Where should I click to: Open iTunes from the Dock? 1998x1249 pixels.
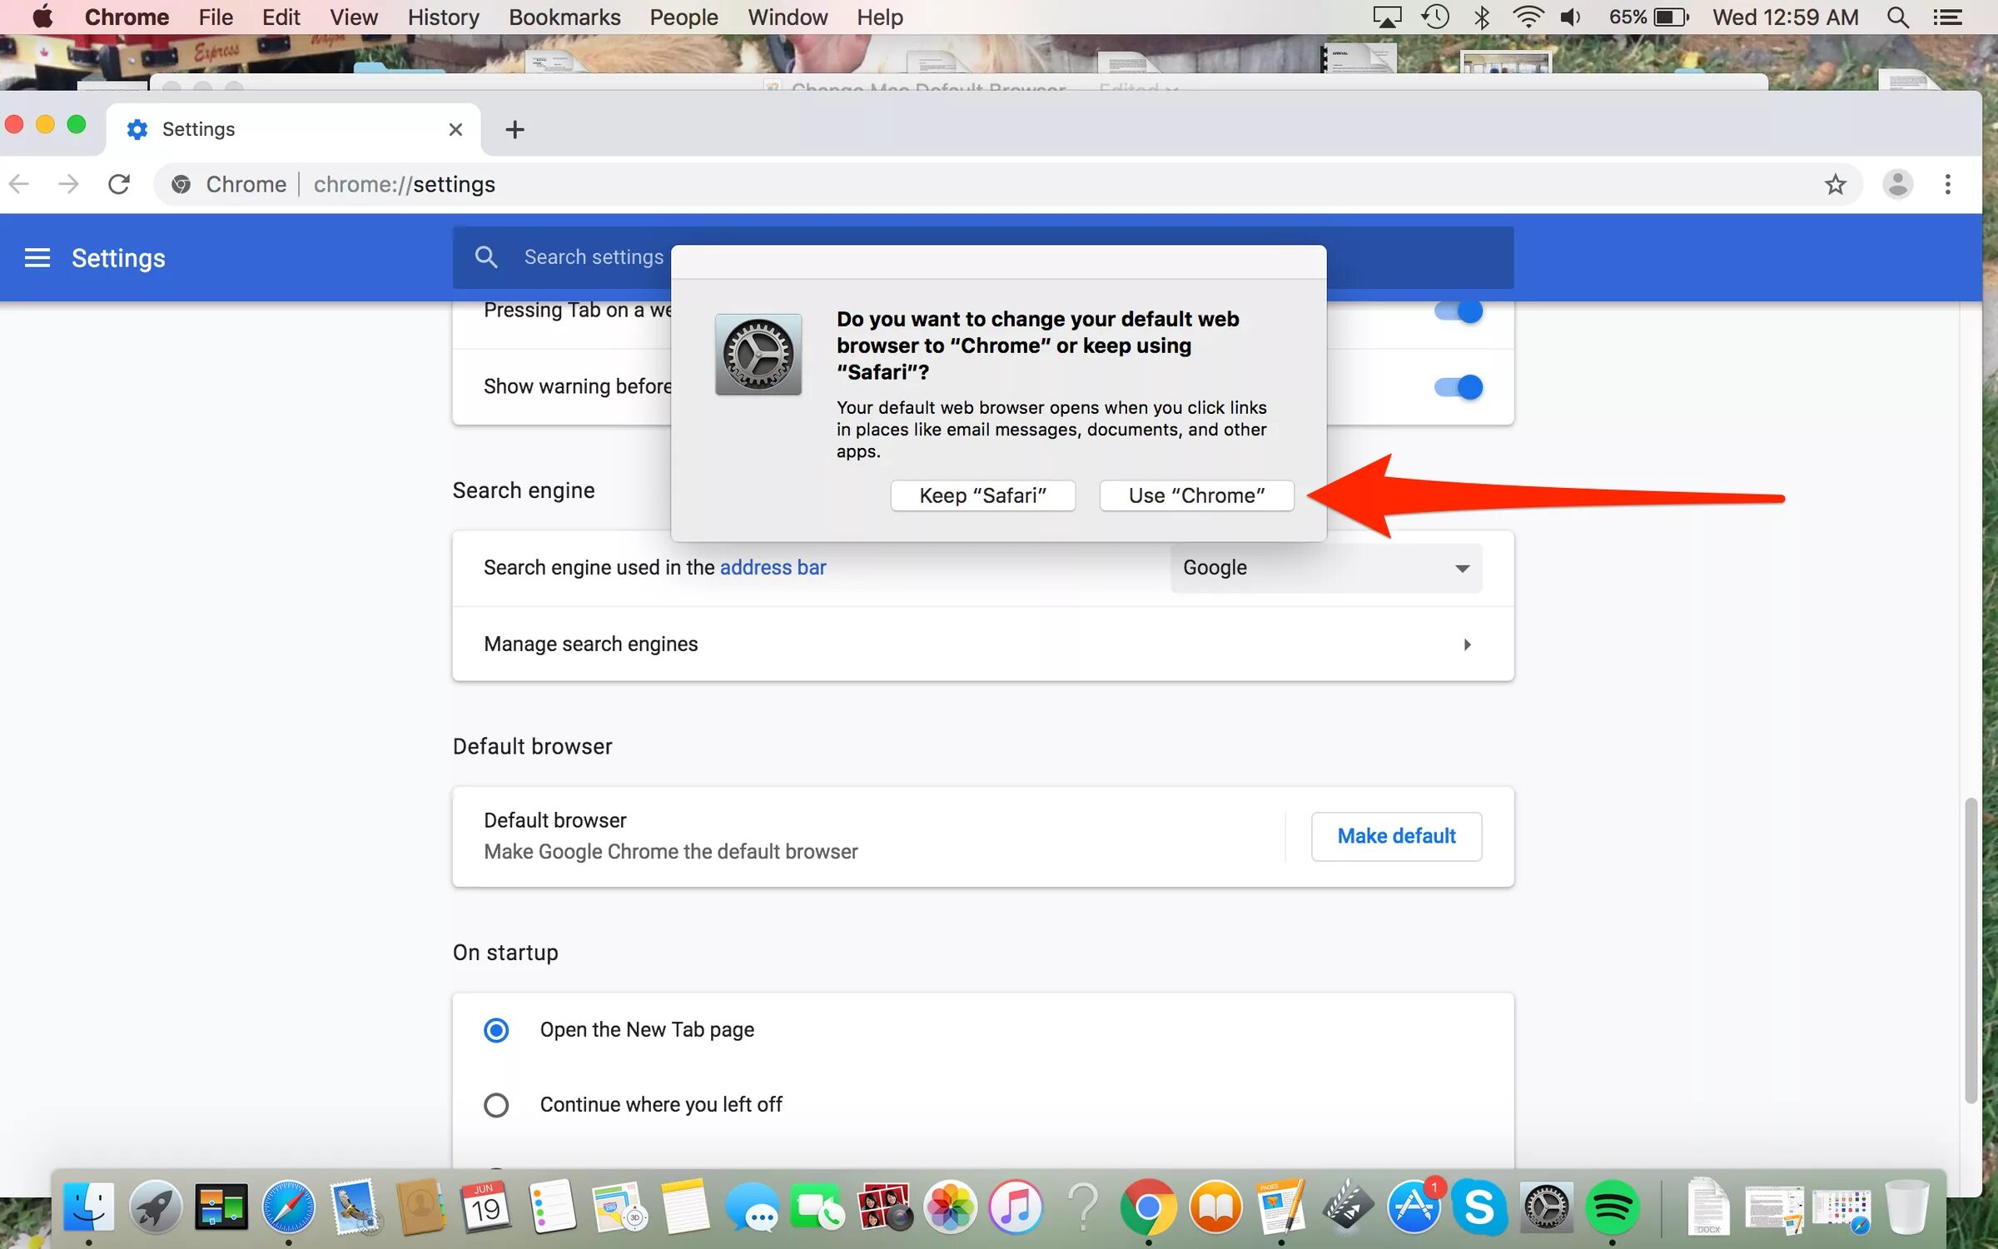pyautogui.click(x=1016, y=1207)
